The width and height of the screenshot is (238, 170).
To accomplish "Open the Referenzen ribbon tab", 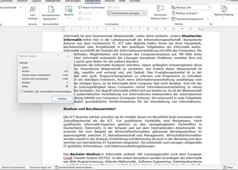I will click(53, 1).
